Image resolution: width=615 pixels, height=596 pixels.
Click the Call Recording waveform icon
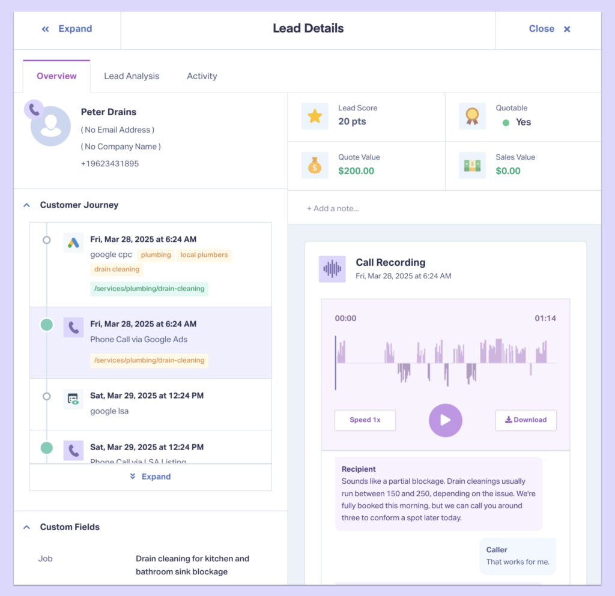tap(332, 269)
